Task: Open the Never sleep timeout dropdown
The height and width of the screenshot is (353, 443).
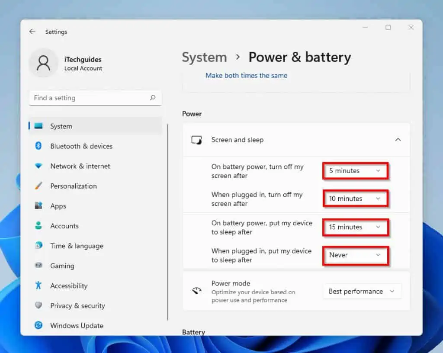Action: click(355, 255)
